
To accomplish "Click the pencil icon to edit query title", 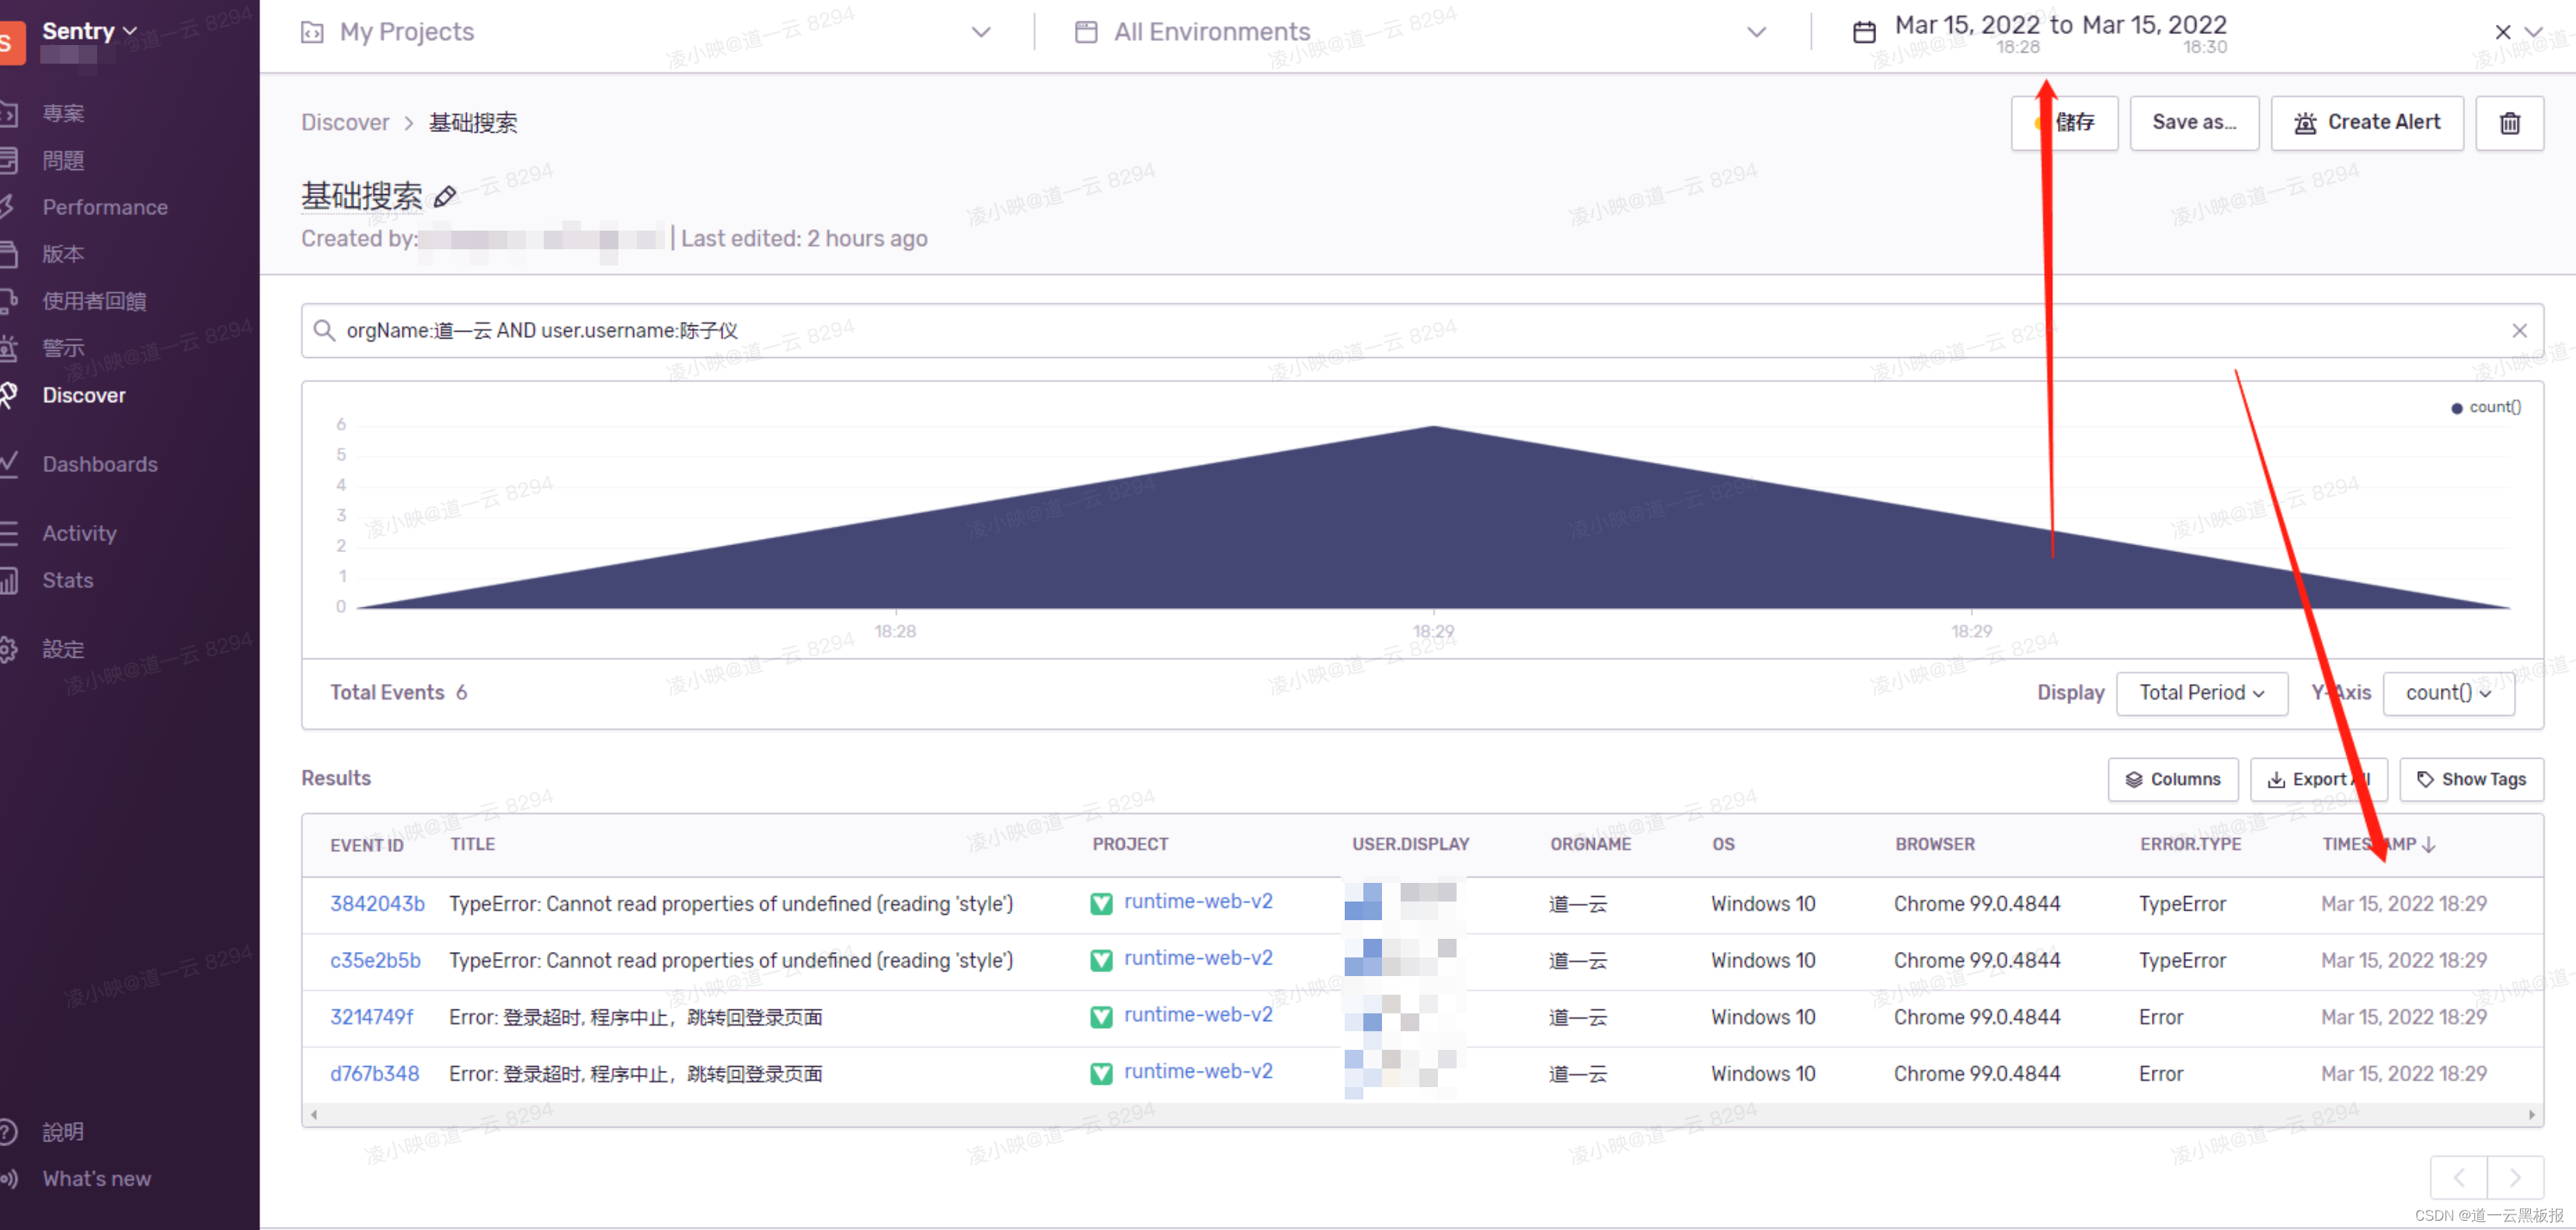I will [x=445, y=196].
